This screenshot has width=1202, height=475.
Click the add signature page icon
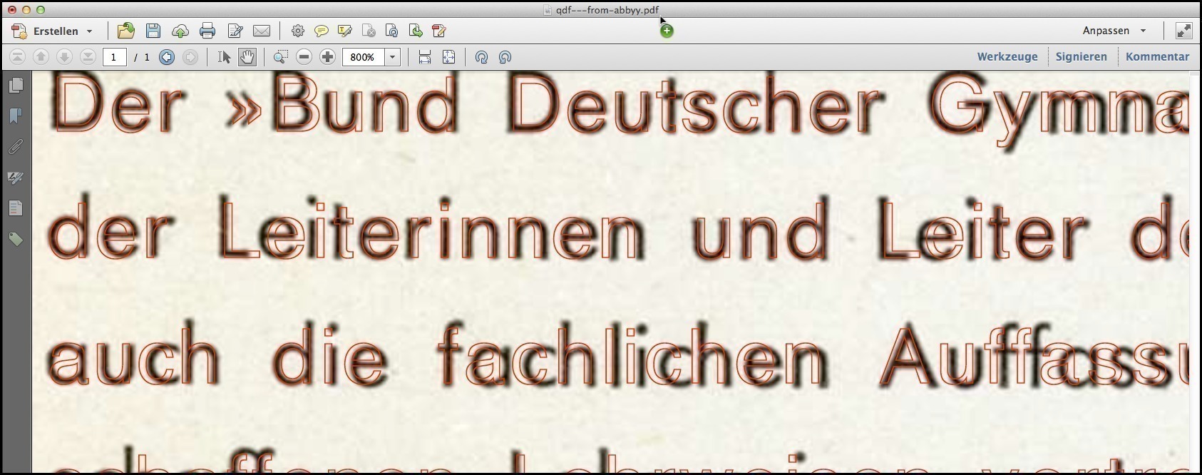click(x=439, y=31)
